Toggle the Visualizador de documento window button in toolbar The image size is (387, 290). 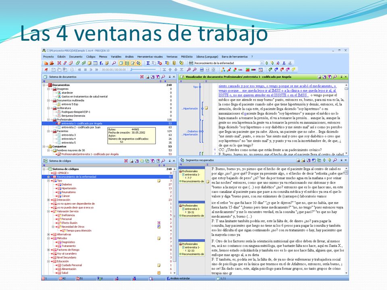point(133,63)
